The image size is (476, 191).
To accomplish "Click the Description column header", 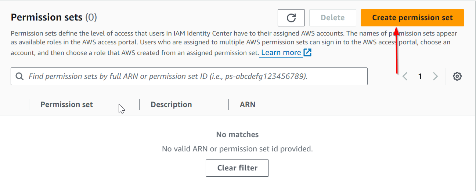I will [x=171, y=104].
